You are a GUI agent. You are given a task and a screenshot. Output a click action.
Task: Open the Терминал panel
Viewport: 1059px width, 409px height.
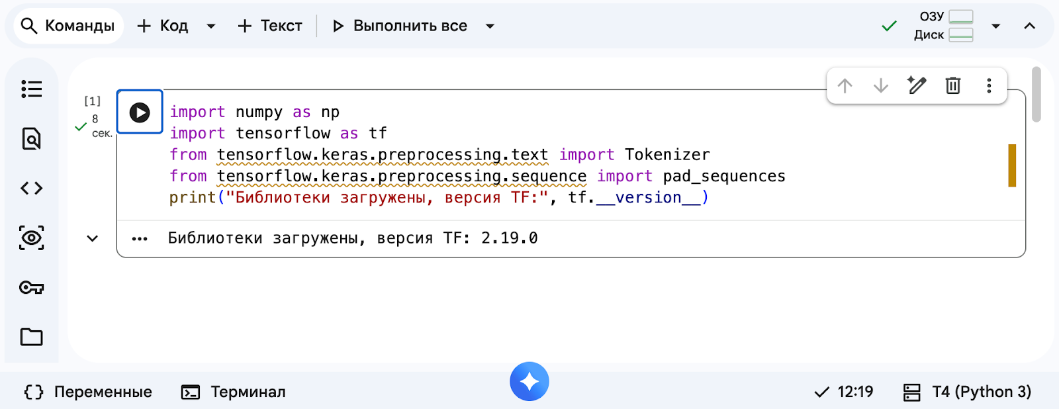point(234,392)
